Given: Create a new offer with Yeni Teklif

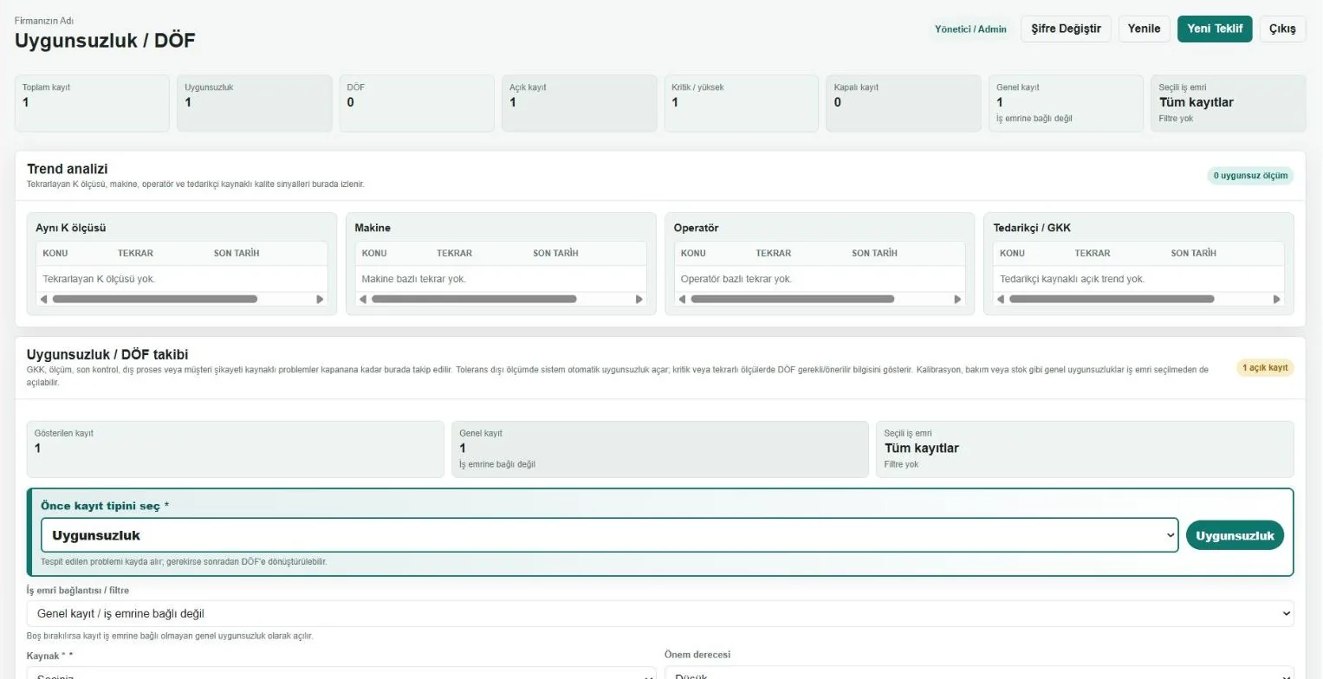Looking at the screenshot, I should [x=1215, y=29].
